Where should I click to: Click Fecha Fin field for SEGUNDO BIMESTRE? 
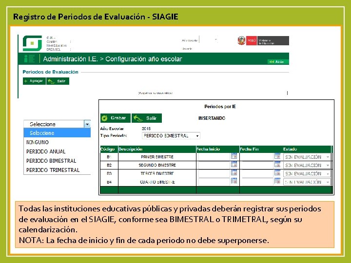(257, 165)
